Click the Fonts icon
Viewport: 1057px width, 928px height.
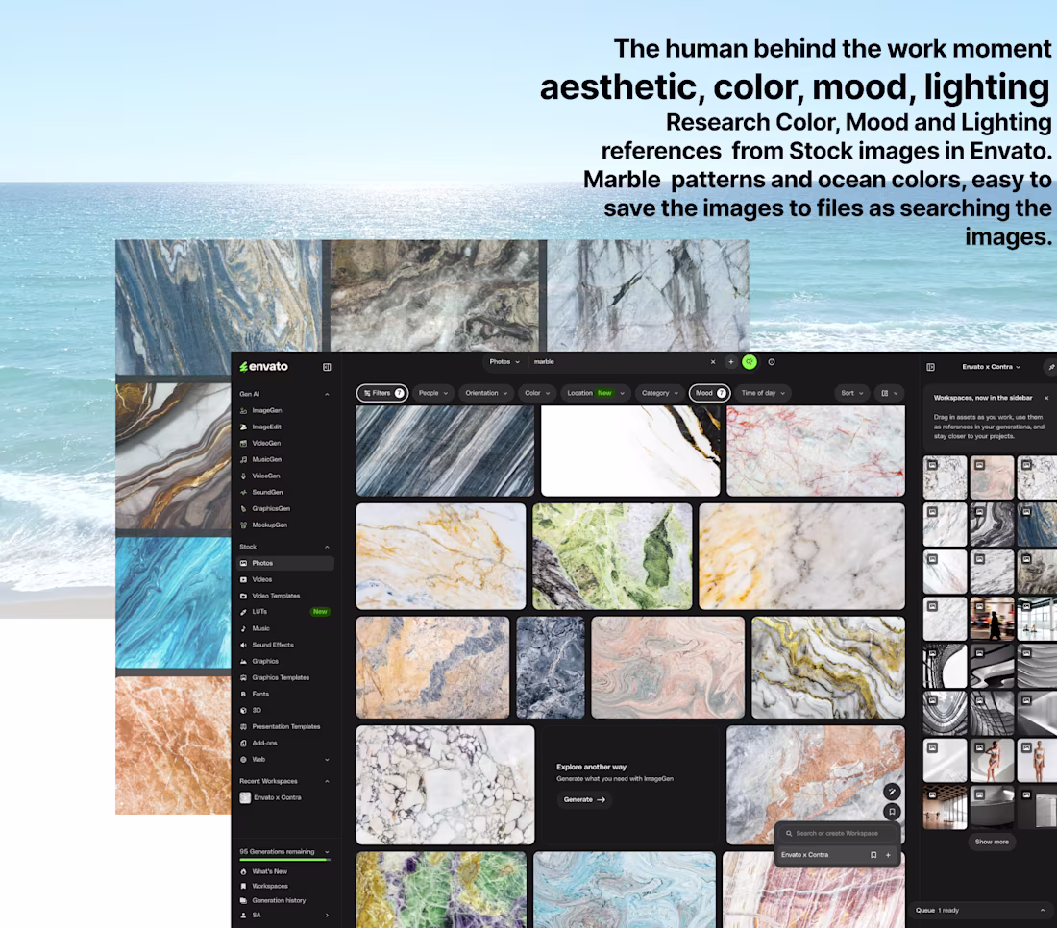coord(243,694)
